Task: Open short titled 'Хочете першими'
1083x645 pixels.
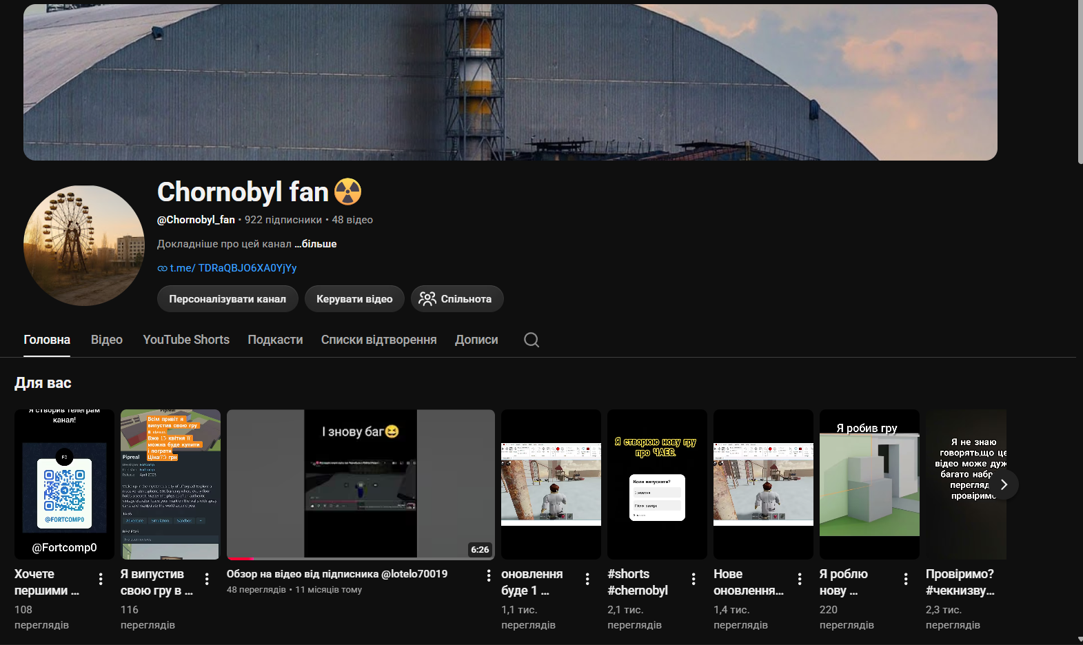Action: [x=47, y=582]
